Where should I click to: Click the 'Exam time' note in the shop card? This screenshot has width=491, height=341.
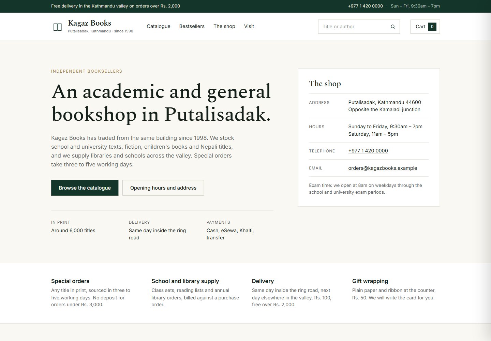(366, 189)
